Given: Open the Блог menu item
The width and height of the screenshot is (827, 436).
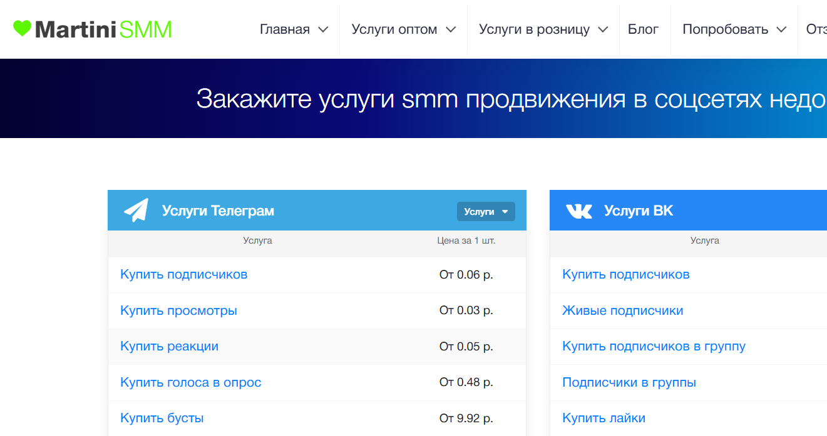Looking at the screenshot, I should 643,29.
